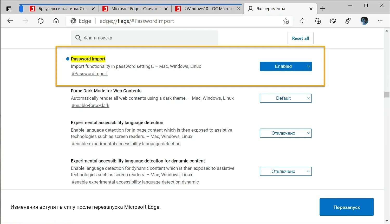Screen dimensions: 390x224
Task: Click the feedback/share persons icon
Action: 348,21
